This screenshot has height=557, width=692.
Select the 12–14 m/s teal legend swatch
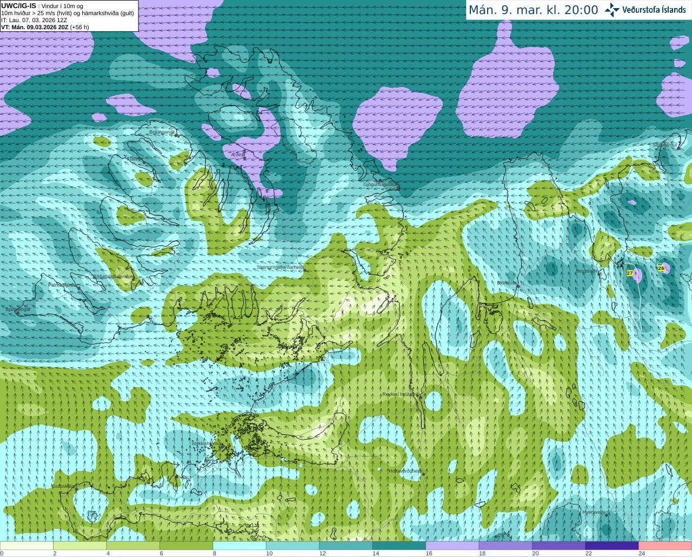[x=346, y=546]
